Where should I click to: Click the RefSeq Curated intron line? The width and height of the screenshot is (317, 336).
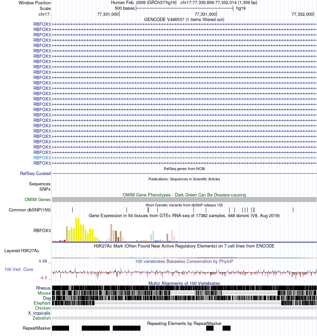[x=184, y=173]
